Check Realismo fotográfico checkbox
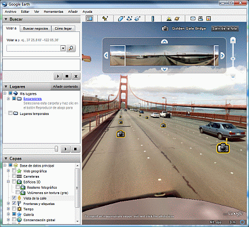The image size is (249, 227). click(x=17, y=187)
